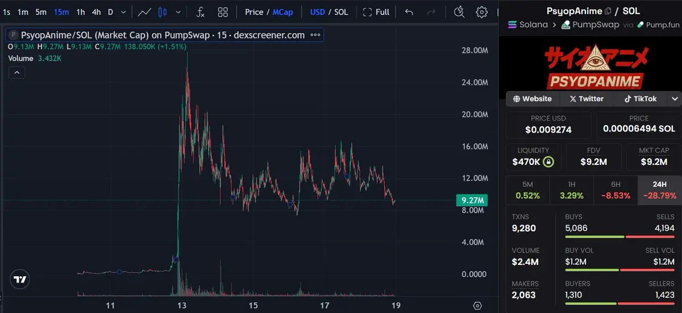Open the token Twitter link
682x313 pixels.
coord(586,99)
